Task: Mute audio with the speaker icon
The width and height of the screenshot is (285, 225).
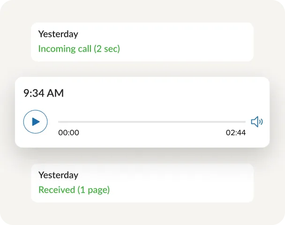Action: coord(257,122)
